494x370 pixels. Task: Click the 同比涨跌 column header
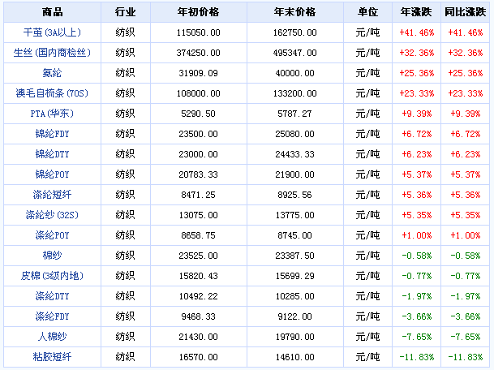[464, 12]
